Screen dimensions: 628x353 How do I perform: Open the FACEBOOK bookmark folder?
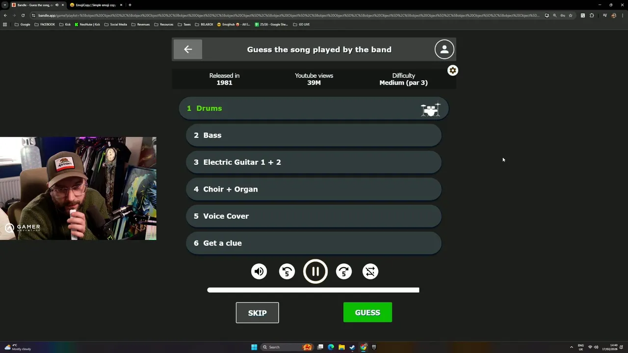point(45,24)
